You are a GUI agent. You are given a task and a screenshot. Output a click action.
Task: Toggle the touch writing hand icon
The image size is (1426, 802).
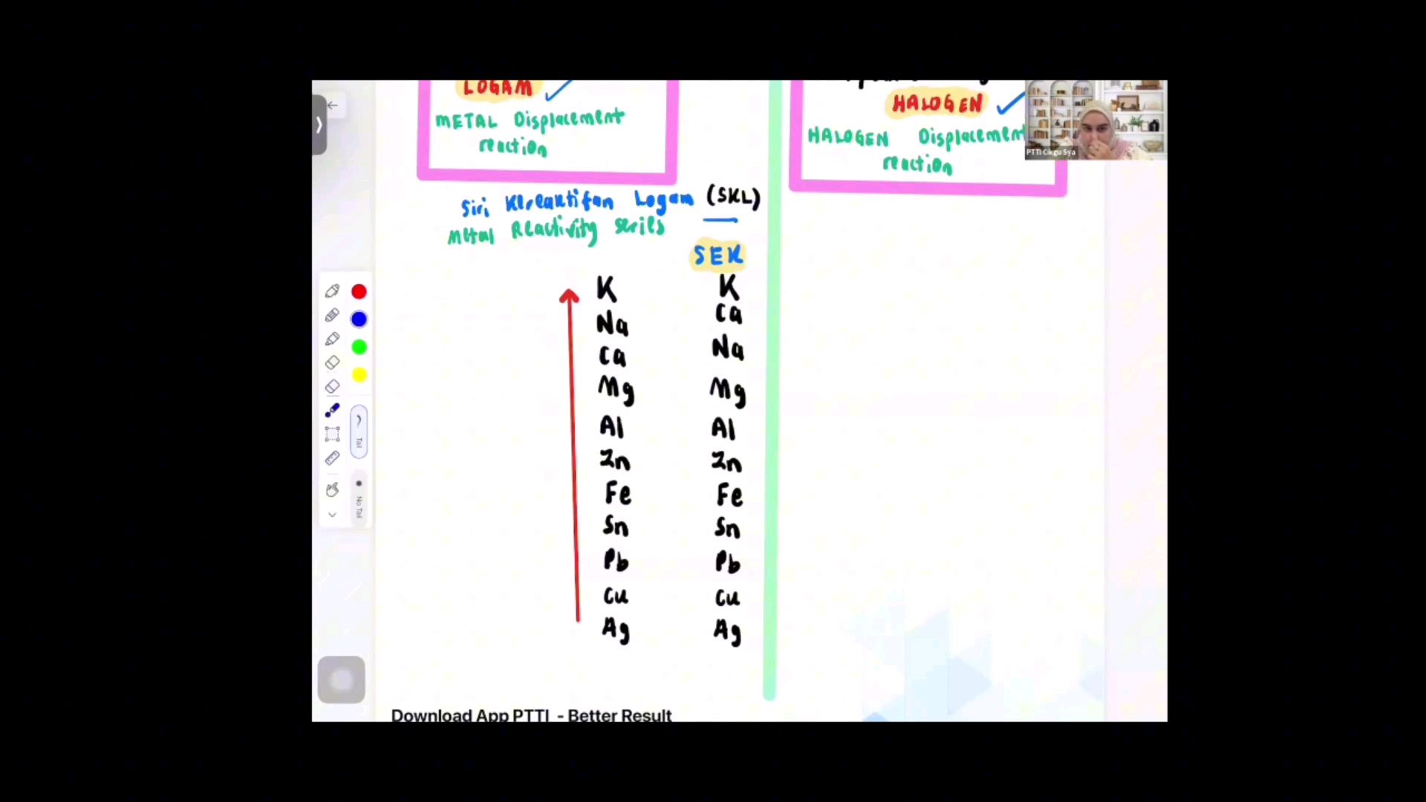point(332,489)
